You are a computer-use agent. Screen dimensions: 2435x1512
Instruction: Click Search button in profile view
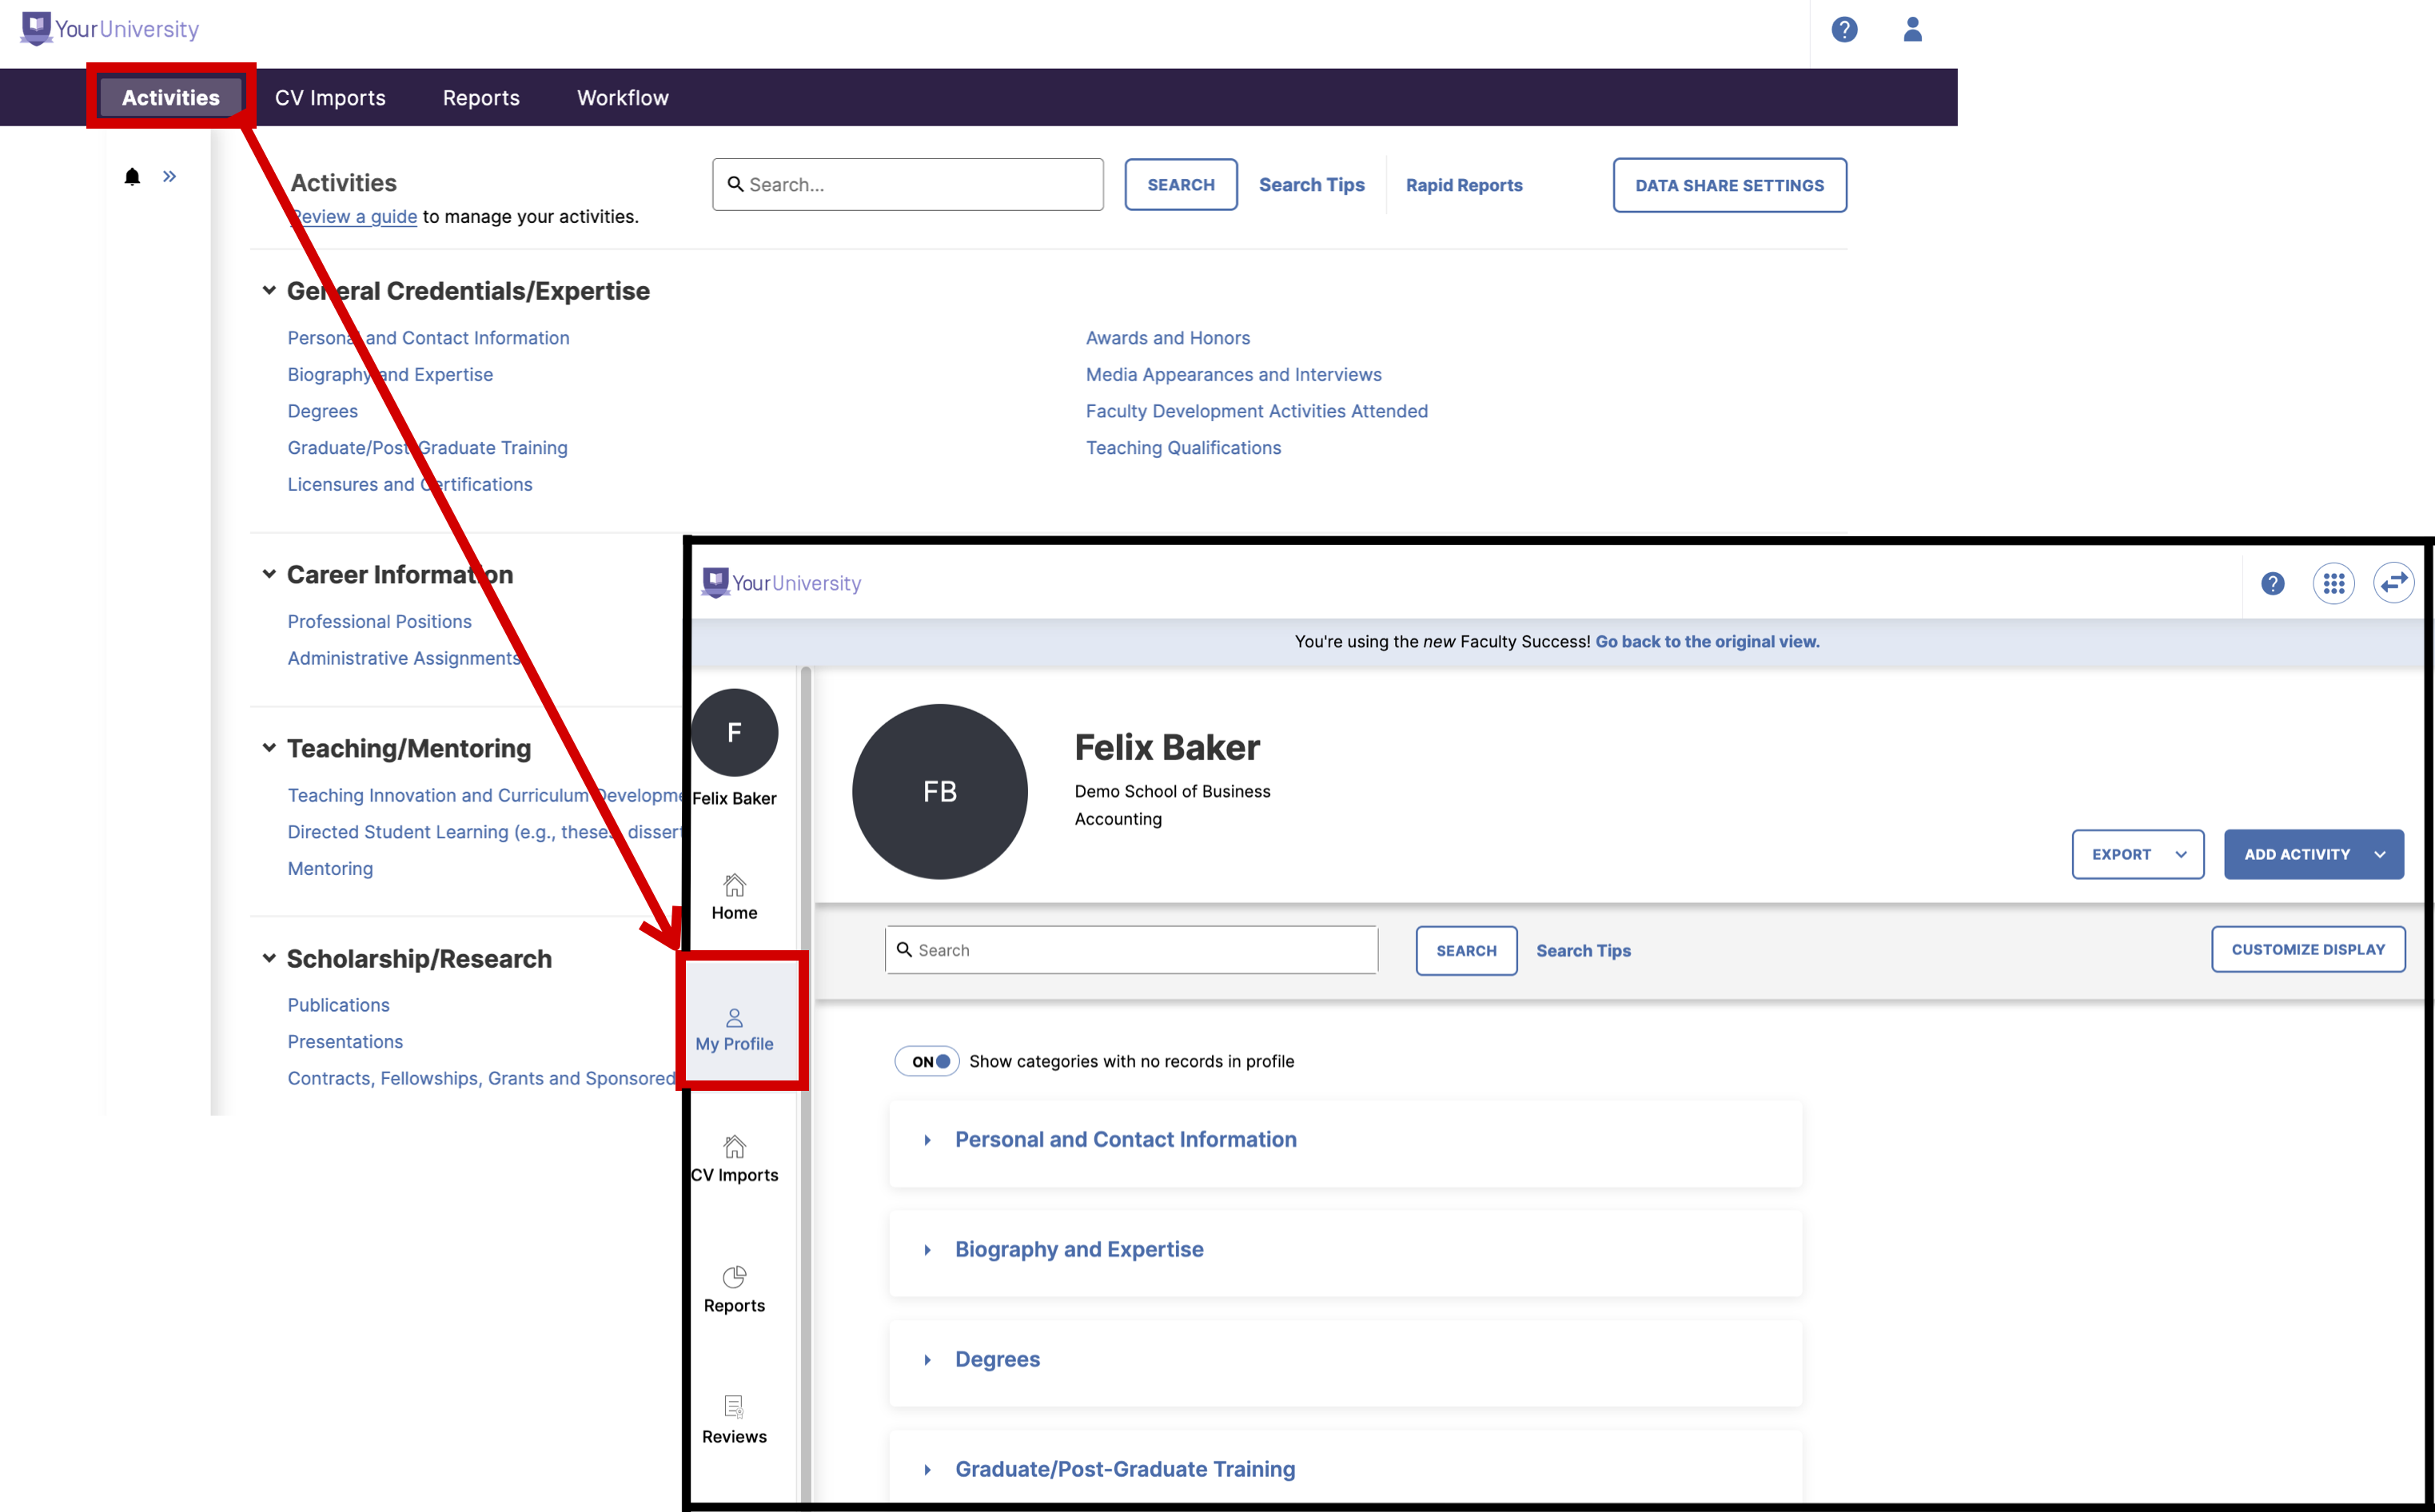pos(1466,950)
